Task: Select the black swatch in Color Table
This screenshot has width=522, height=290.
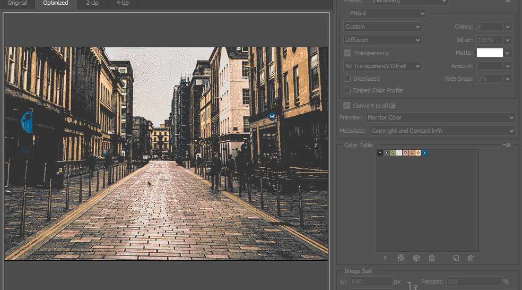Action: [380, 152]
